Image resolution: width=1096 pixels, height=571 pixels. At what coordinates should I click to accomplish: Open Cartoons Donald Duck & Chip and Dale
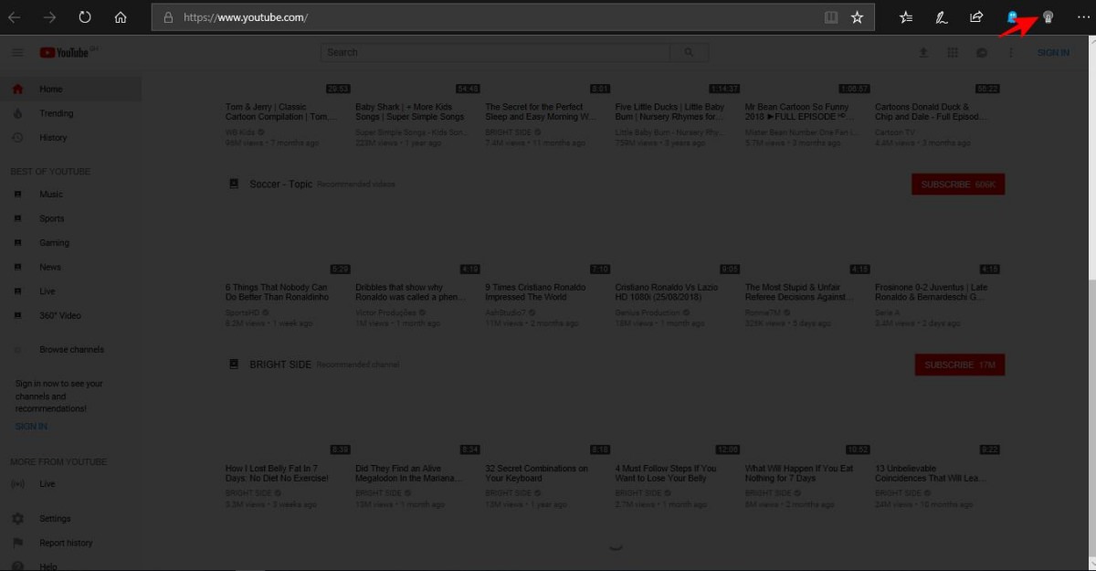(930, 112)
